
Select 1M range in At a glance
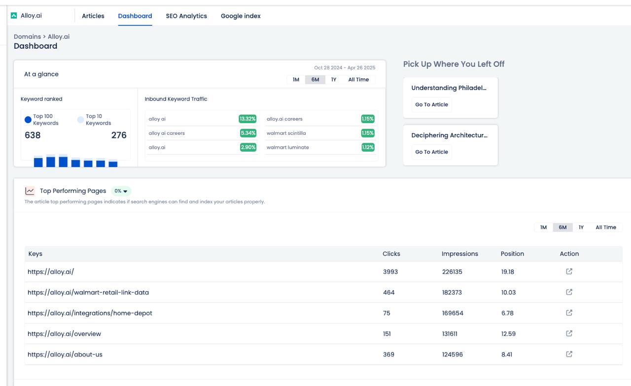click(296, 80)
